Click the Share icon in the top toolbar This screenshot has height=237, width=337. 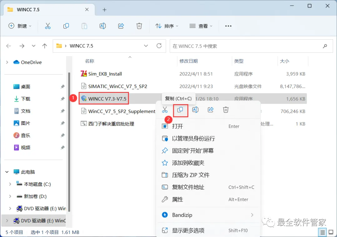point(121,26)
